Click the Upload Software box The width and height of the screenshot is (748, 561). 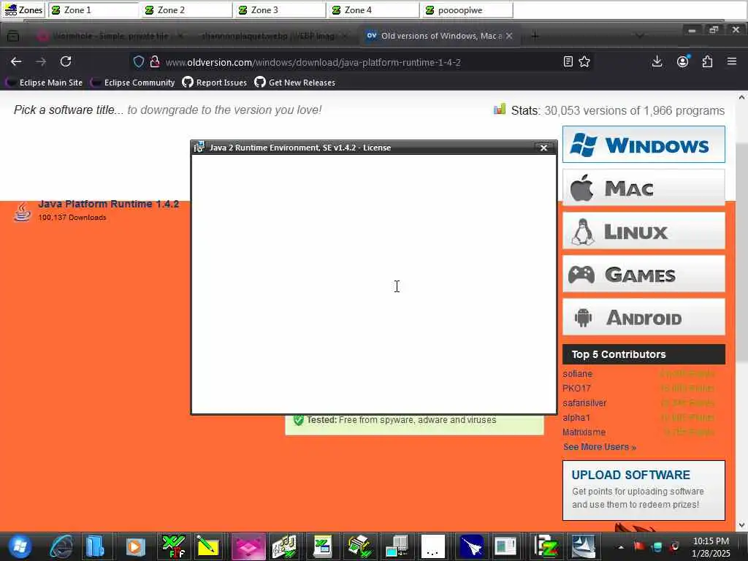coord(644,490)
